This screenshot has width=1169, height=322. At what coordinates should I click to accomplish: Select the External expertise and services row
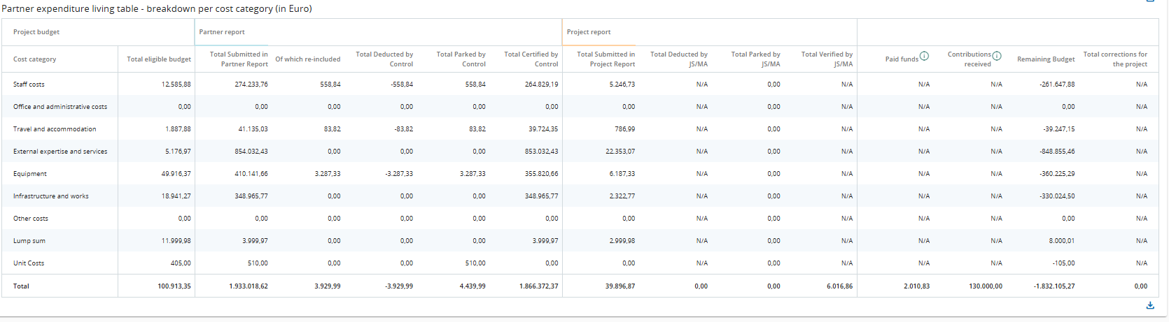(60, 152)
